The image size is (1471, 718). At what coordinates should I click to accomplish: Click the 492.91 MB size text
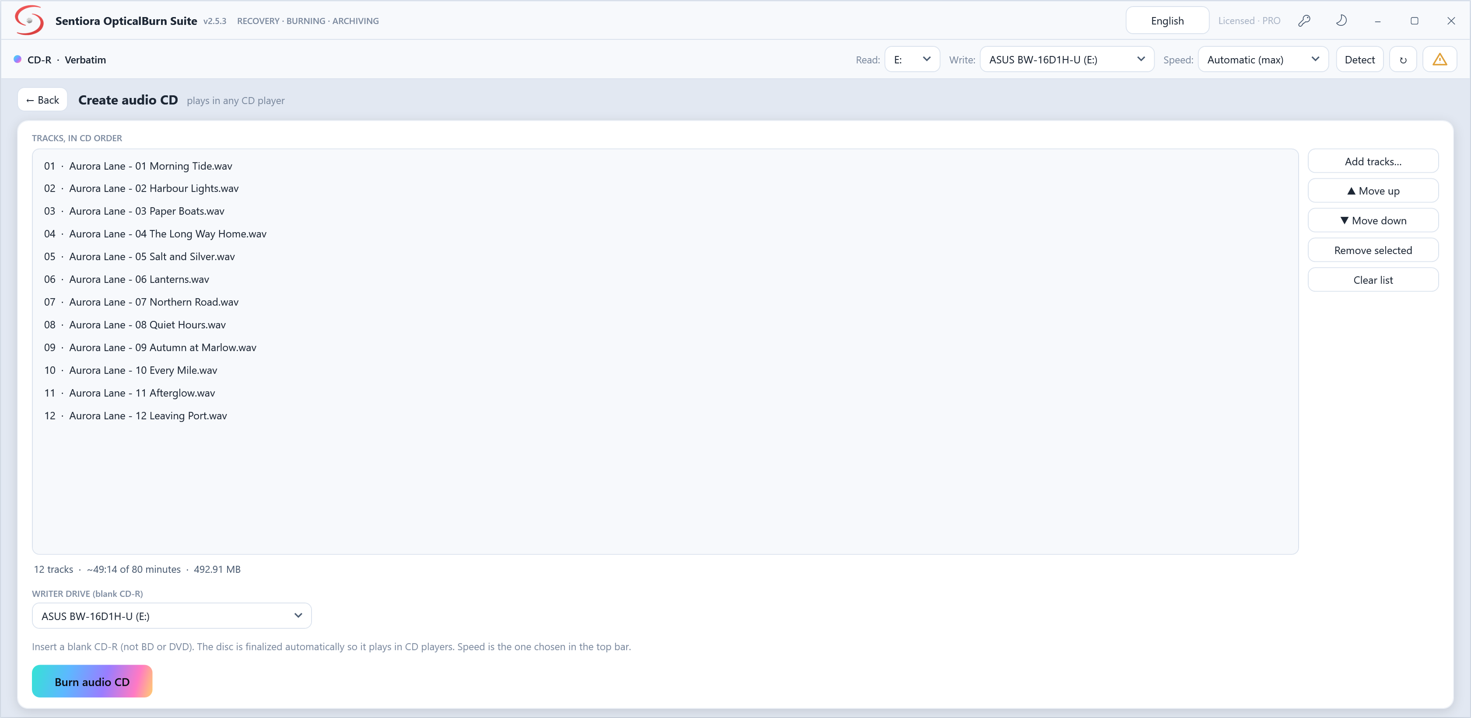[x=217, y=569]
